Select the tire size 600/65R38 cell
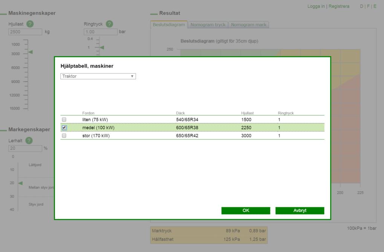 (x=187, y=128)
